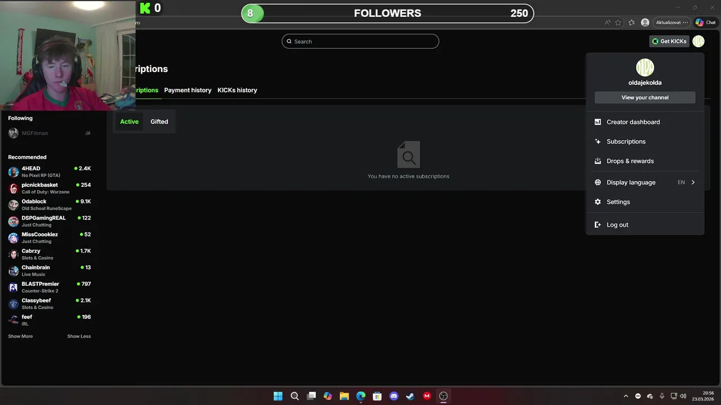The image size is (721, 405).
Task: Click the followers goal progress bar
Action: pyautogui.click(x=388, y=13)
